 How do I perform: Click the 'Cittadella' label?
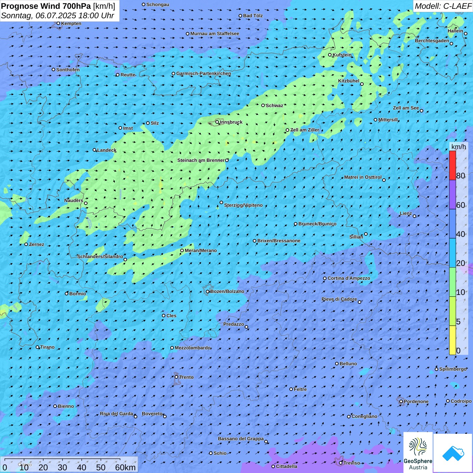coord(287,466)
